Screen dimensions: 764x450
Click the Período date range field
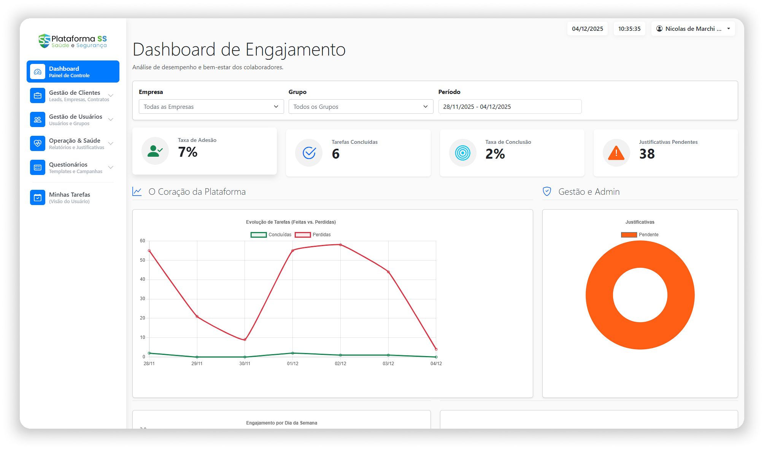pyautogui.click(x=510, y=107)
